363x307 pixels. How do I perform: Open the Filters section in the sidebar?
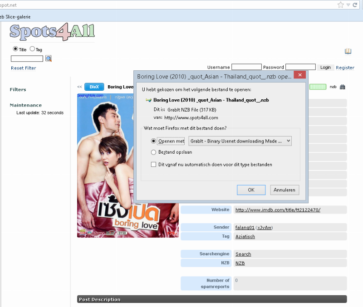(x=18, y=89)
